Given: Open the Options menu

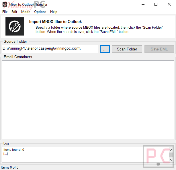Looking at the screenshot, I should click(x=40, y=12).
